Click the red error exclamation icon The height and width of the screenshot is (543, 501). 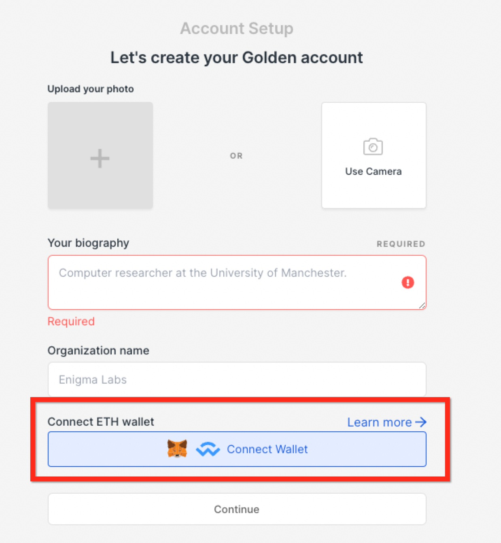[x=408, y=282]
